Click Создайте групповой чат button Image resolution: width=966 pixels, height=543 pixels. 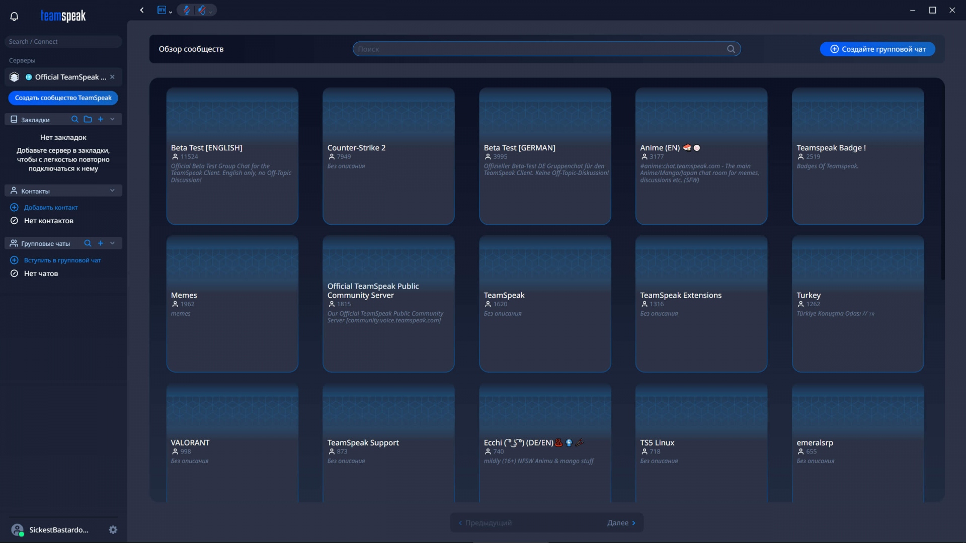coord(877,49)
